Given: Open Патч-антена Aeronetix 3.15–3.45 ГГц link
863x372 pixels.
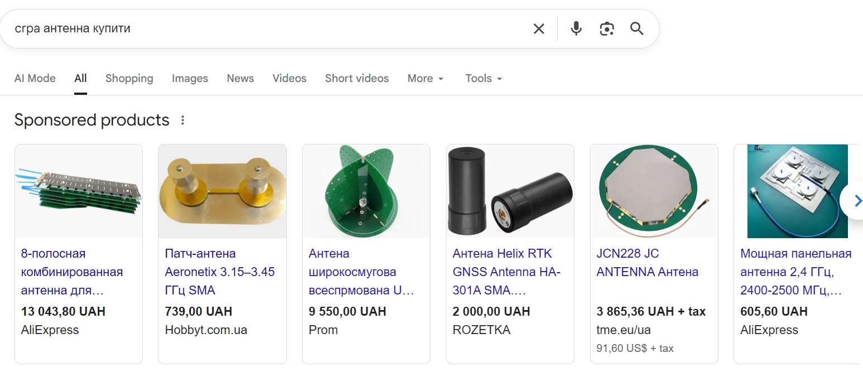Looking at the screenshot, I should (219, 272).
